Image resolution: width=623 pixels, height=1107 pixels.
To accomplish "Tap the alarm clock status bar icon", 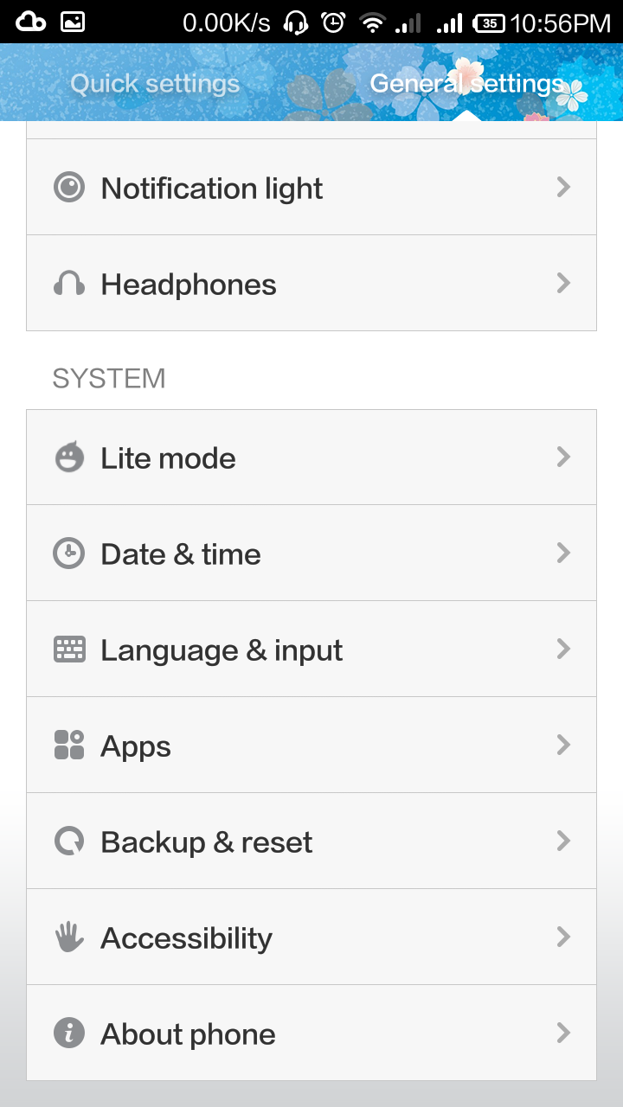I will click(x=332, y=22).
